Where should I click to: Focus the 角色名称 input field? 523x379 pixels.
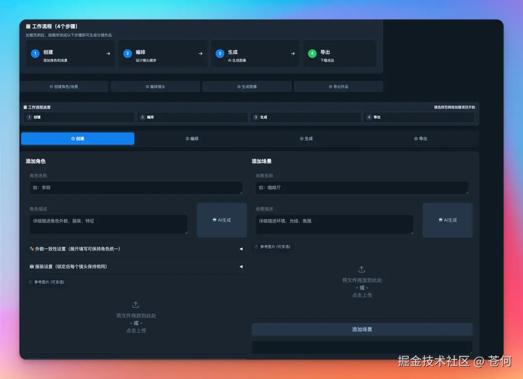(x=136, y=188)
